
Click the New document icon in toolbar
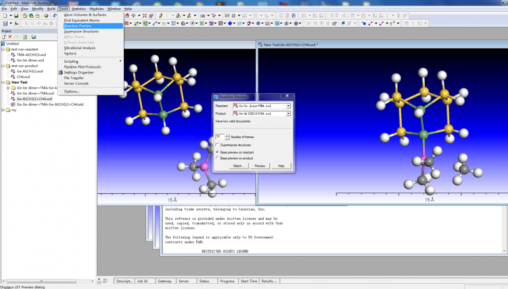(4, 16)
